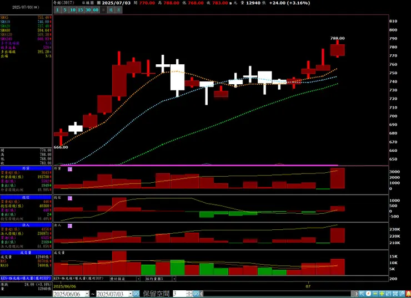This screenshot has width=411, height=298.
Task: Click the SMA120 label
Action: 6,35
